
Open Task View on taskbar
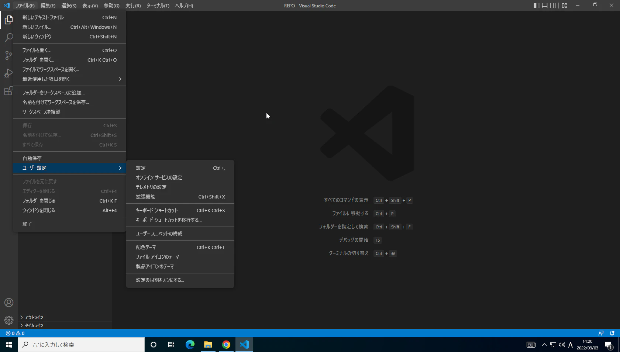(x=171, y=345)
